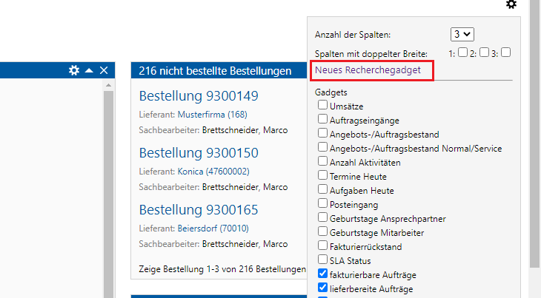Open Bestellung 9300165

click(x=199, y=209)
